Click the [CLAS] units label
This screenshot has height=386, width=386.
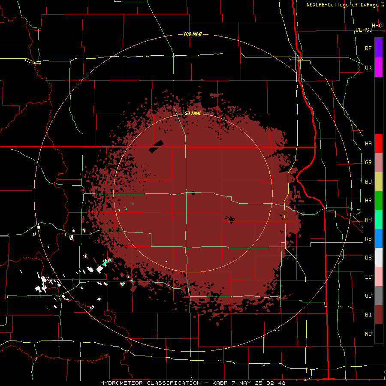(362, 30)
